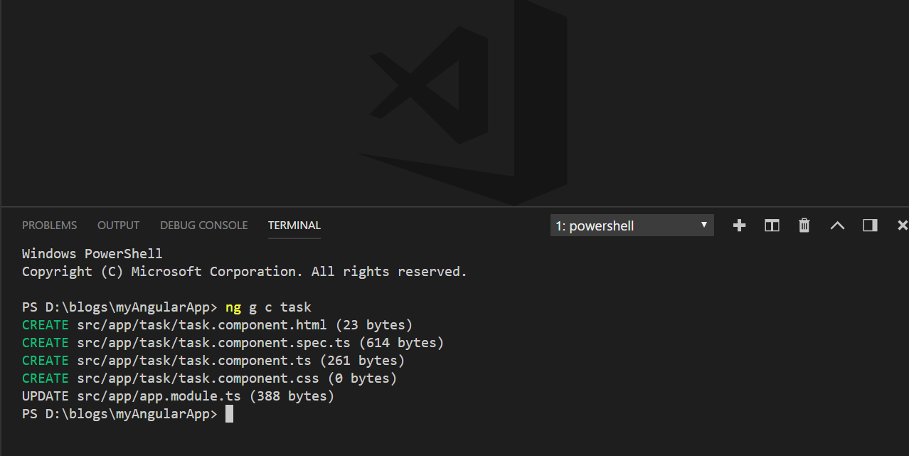Select the TERMINAL tab
This screenshot has width=909, height=456.
coord(294,226)
